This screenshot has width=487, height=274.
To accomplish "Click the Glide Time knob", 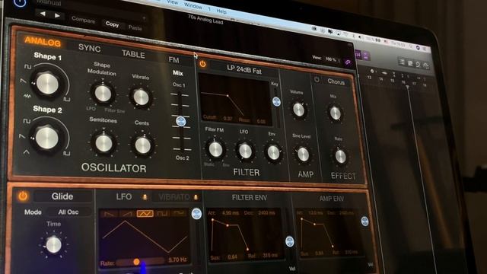I will 54,245.
